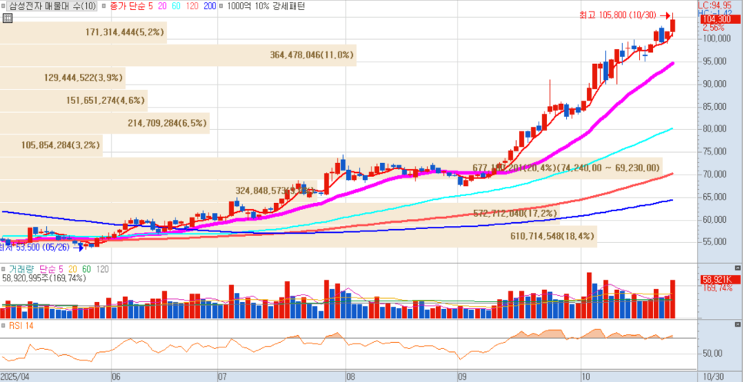Click the 58,920,995주(169.74%) volume readout
Screen dimensions: 743x382
point(44,278)
